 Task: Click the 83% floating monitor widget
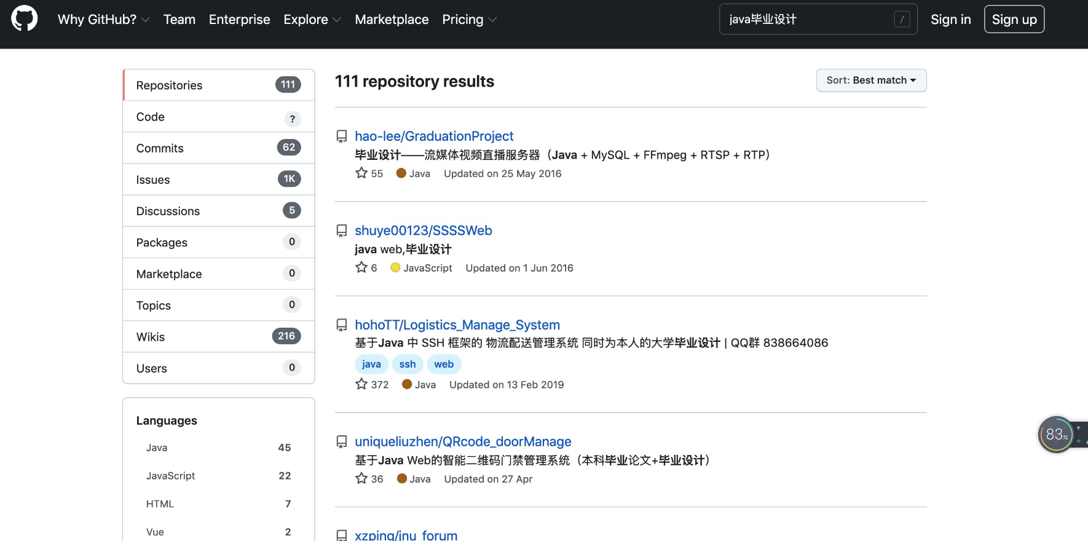point(1056,435)
